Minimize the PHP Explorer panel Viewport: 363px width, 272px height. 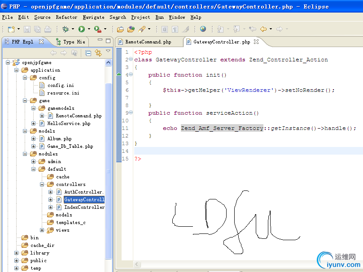coord(100,40)
